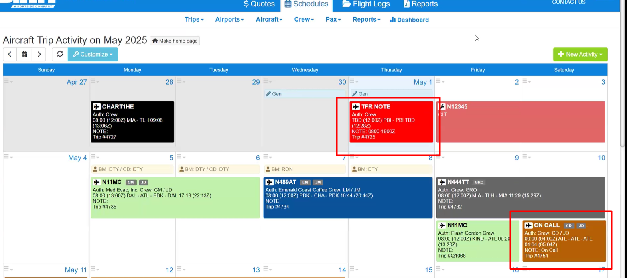Click the CONTACT US link
The image size is (627, 278).
568,2
